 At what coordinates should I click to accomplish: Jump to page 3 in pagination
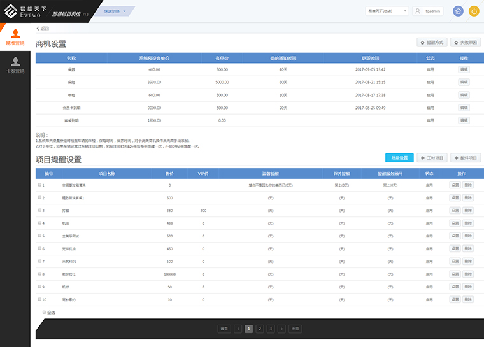tap(270, 329)
